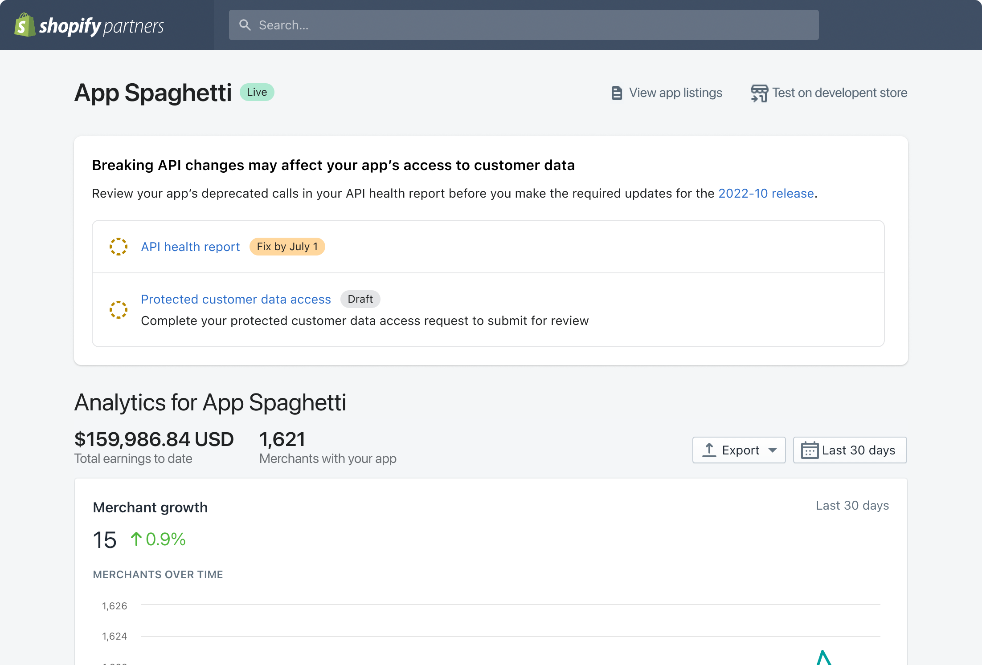Click the upload arrow icon on Export

(709, 450)
